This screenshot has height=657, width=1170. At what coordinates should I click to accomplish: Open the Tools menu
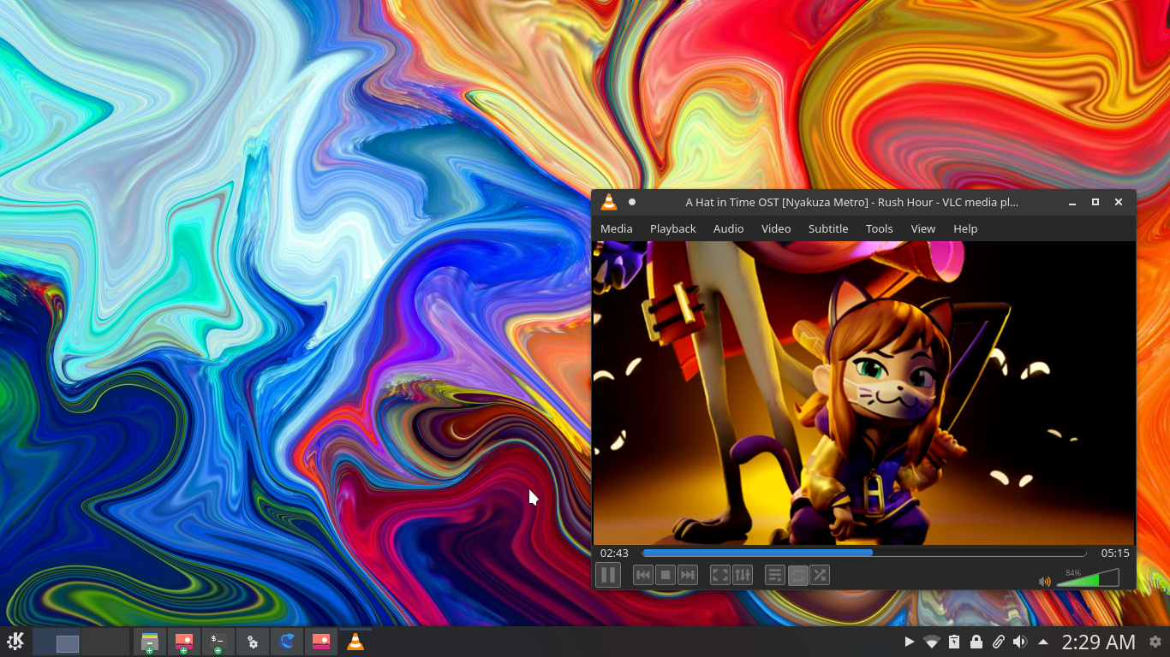[880, 228]
